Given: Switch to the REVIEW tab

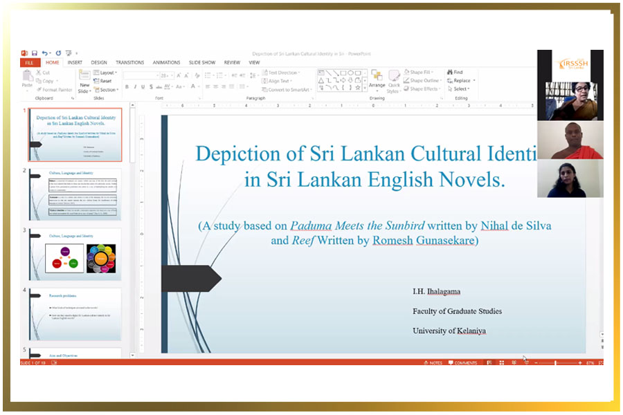Looking at the screenshot, I should point(232,63).
